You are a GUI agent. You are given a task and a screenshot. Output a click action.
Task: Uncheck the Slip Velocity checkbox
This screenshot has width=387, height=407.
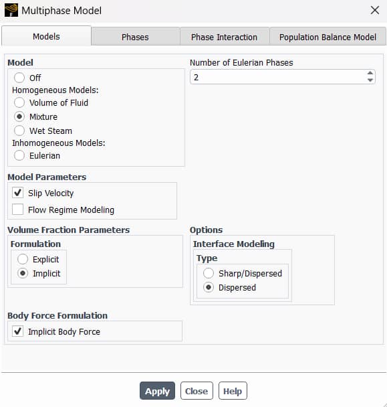click(x=17, y=193)
